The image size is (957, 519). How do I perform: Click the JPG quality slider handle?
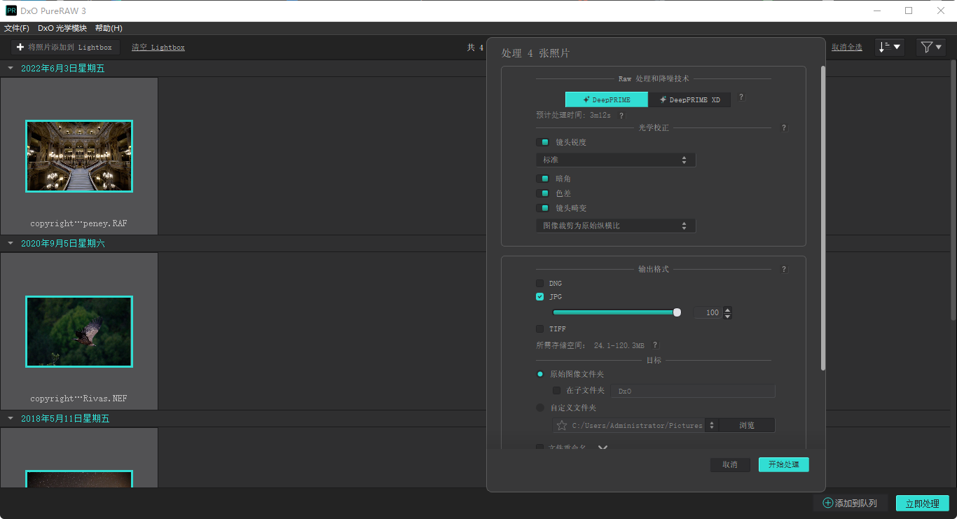tap(677, 312)
